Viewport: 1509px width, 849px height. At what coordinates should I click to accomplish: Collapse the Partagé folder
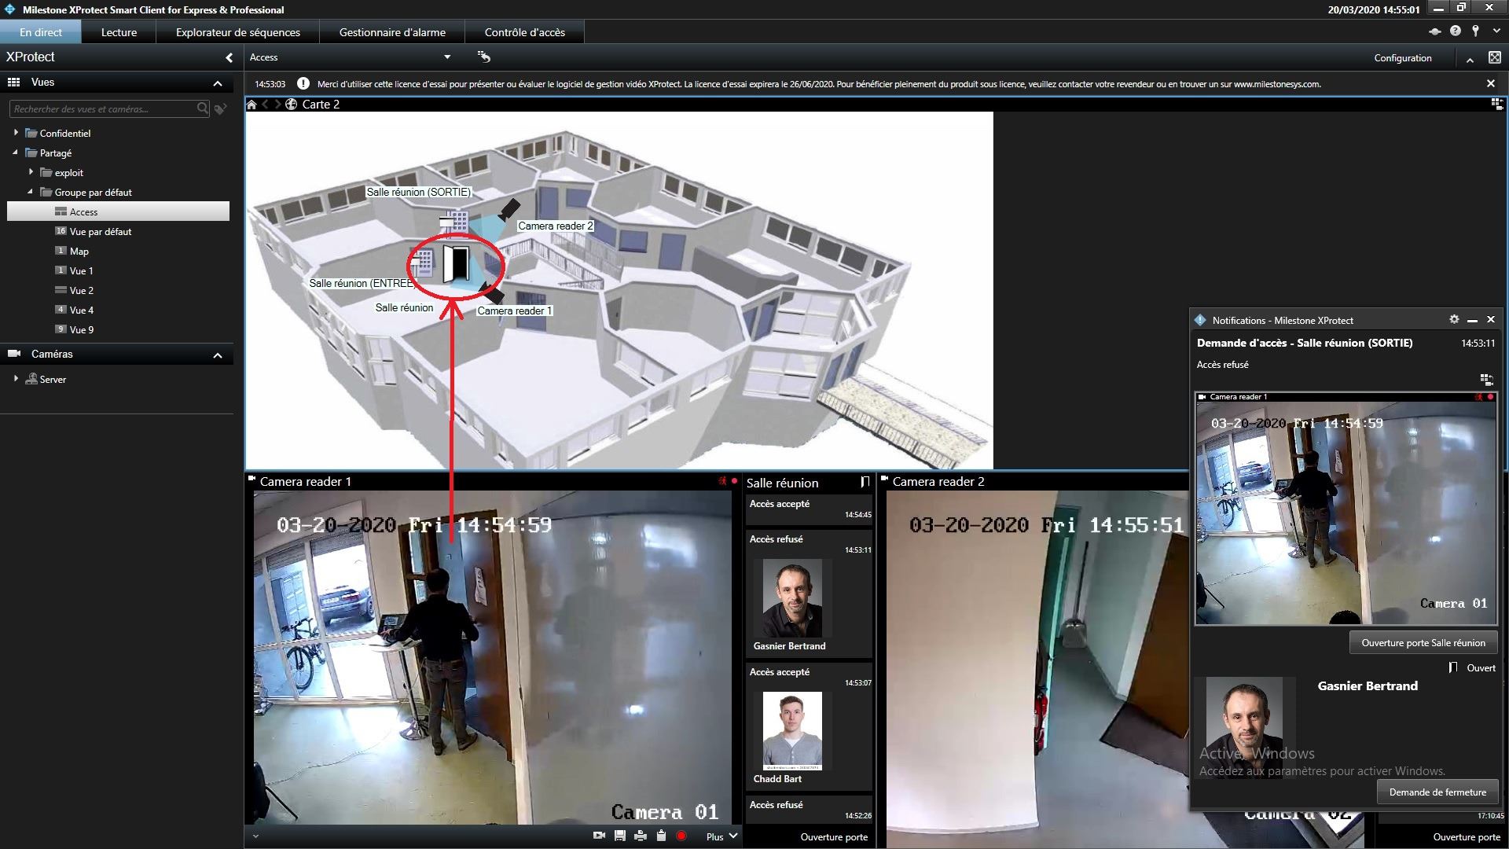(16, 153)
